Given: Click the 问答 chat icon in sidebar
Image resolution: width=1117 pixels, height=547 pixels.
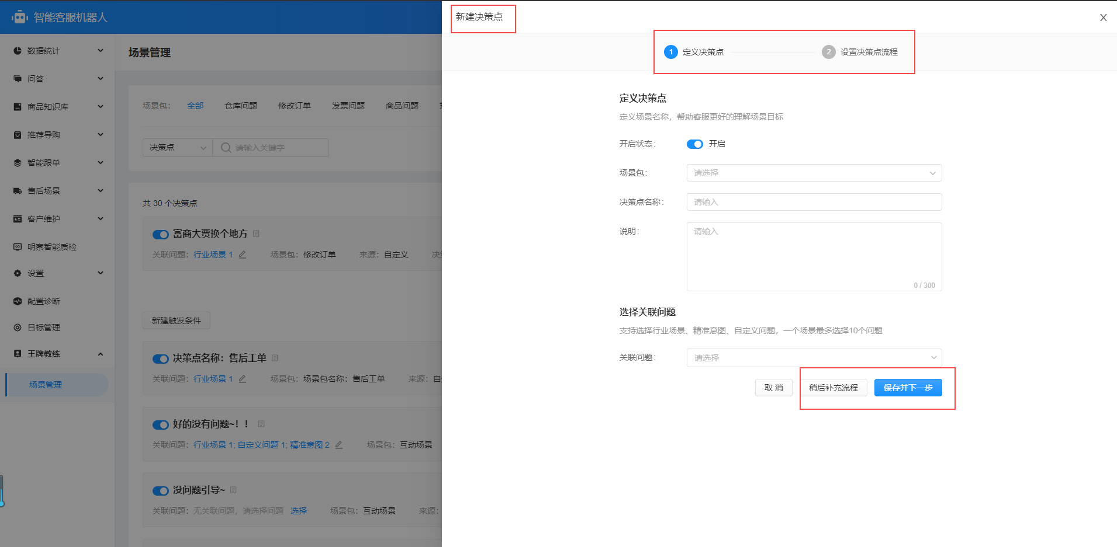Looking at the screenshot, I should [18, 79].
